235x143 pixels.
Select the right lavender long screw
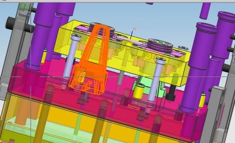pyautogui.click(x=156, y=79)
